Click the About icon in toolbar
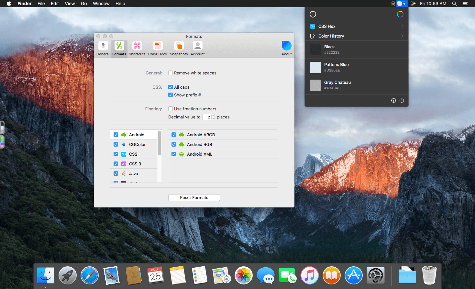This screenshot has height=289, width=475. (286, 48)
